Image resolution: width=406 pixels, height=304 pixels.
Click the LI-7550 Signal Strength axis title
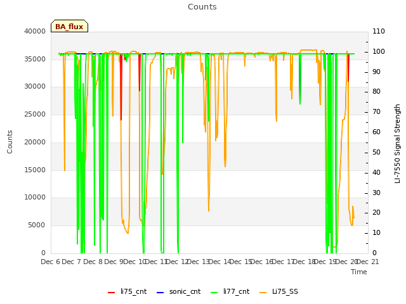point(397,144)
